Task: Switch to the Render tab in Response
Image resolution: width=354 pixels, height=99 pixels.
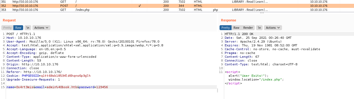Action: [x=248, y=28]
